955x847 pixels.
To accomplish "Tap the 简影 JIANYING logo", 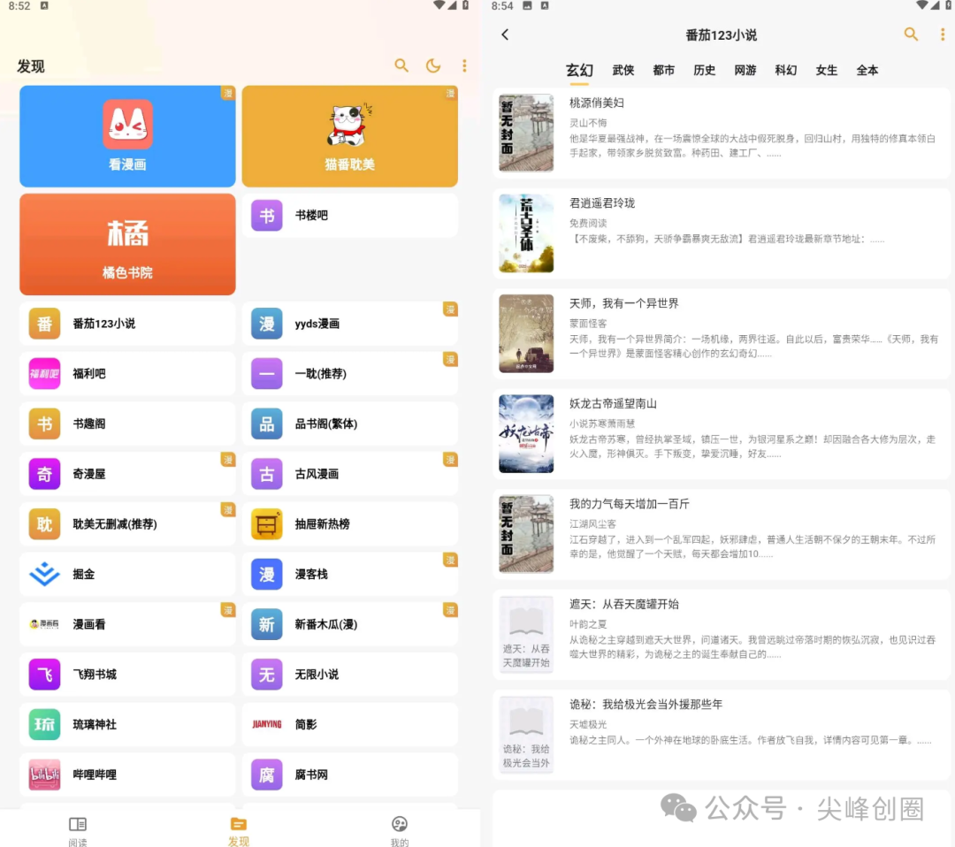I will (267, 724).
